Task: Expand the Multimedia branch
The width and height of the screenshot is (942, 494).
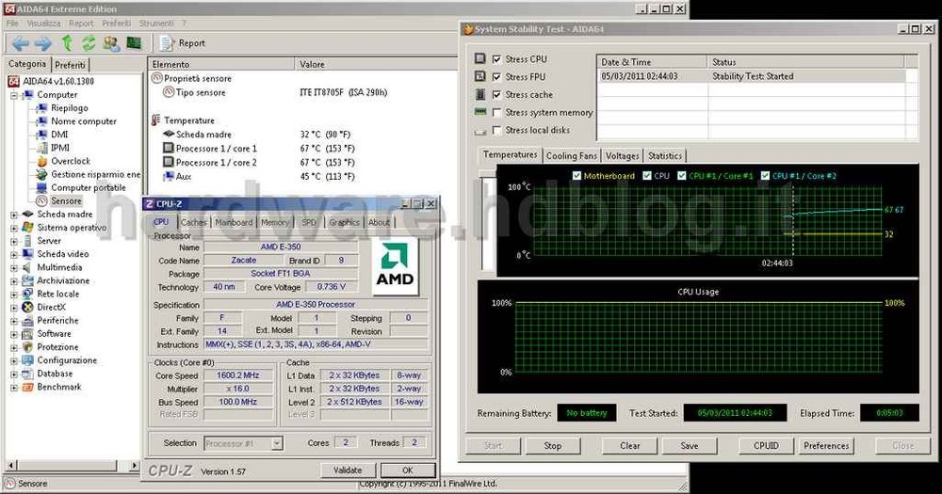Action: (x=14, y=268)
